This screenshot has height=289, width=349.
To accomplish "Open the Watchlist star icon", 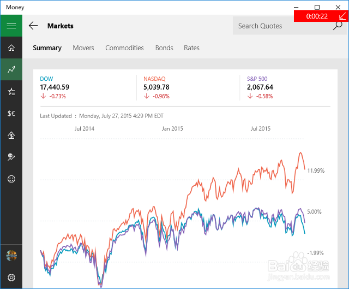I will pyautogui.click(x=11, y=91).
